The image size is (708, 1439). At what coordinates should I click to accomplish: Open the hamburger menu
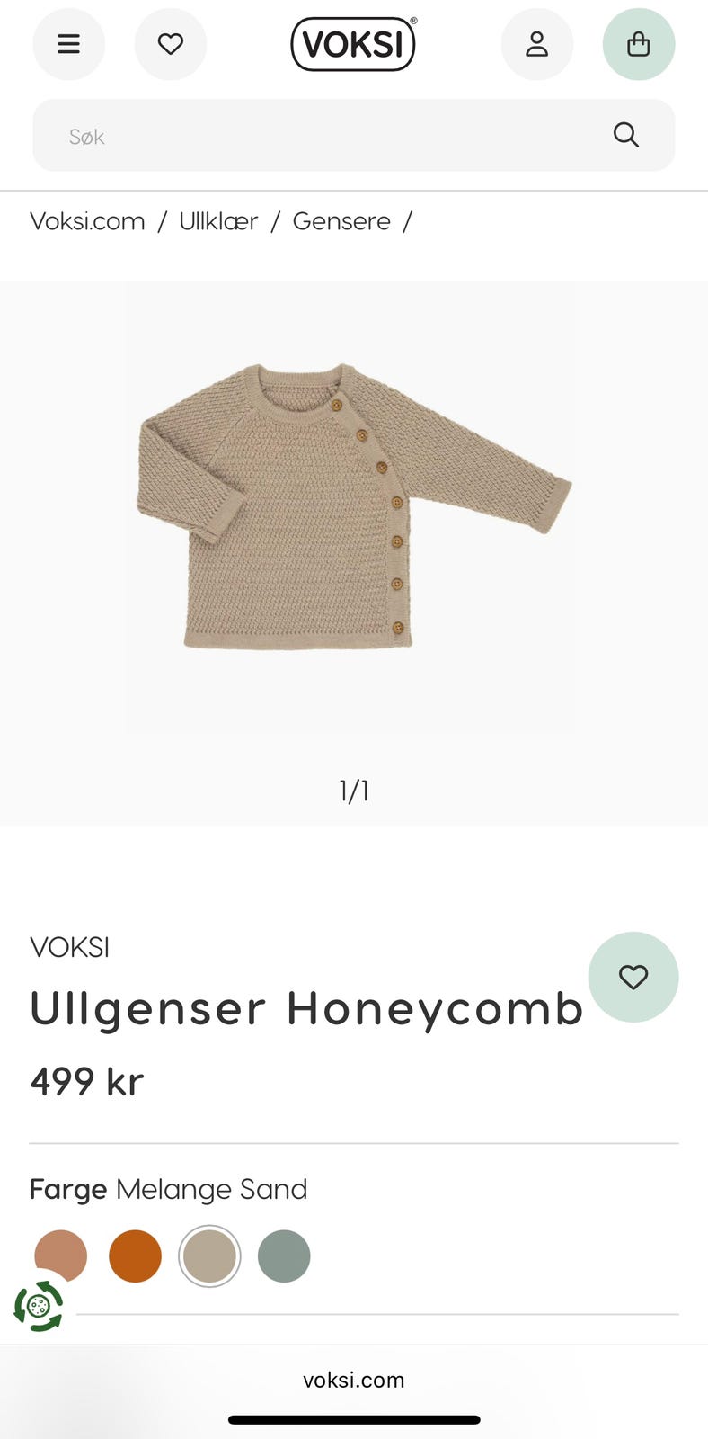69,44
